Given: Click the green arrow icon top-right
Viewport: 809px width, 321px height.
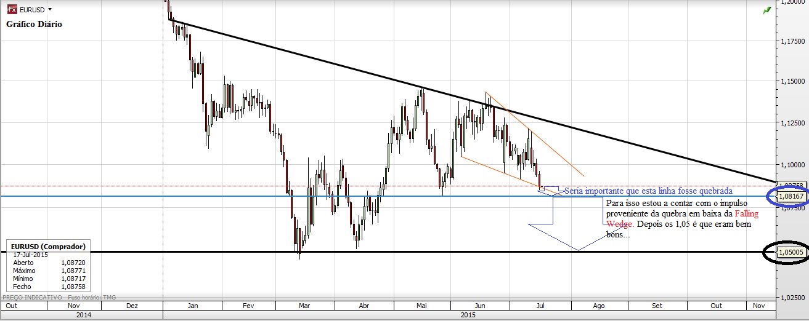Looking at the screenshot, I should [766, 10].
